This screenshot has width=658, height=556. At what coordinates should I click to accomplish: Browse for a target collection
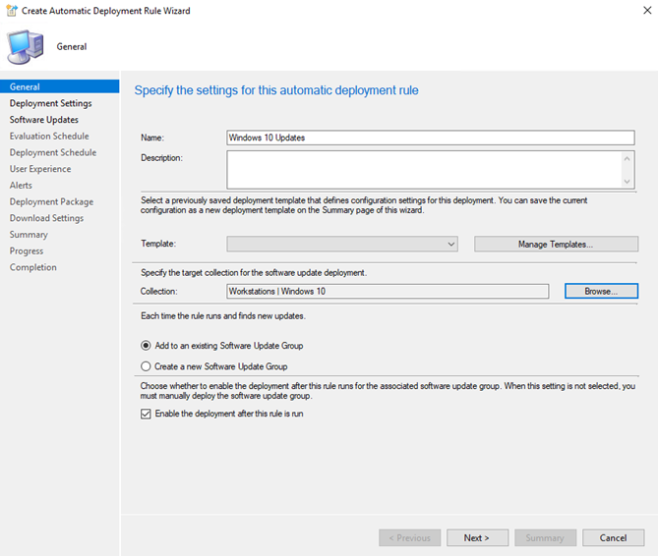click(601, 291)
